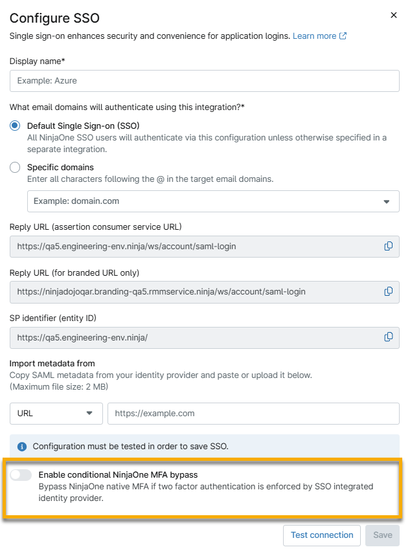Click the specific domains entry field
Viewport: 410px width, 556px height.
pyautogui.click(x=194, y=201)
